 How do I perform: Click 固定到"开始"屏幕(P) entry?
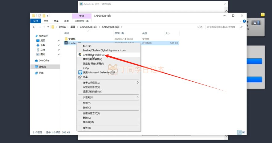[93, 63]
